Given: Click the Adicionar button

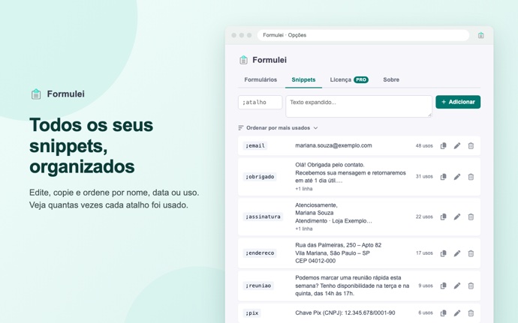Looking at the screenshot, I should point(458,102).
